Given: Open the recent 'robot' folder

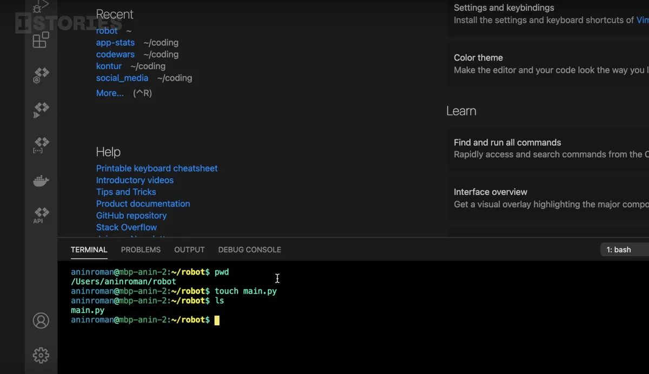Looking at the screenshot, I should click(107, 31).
